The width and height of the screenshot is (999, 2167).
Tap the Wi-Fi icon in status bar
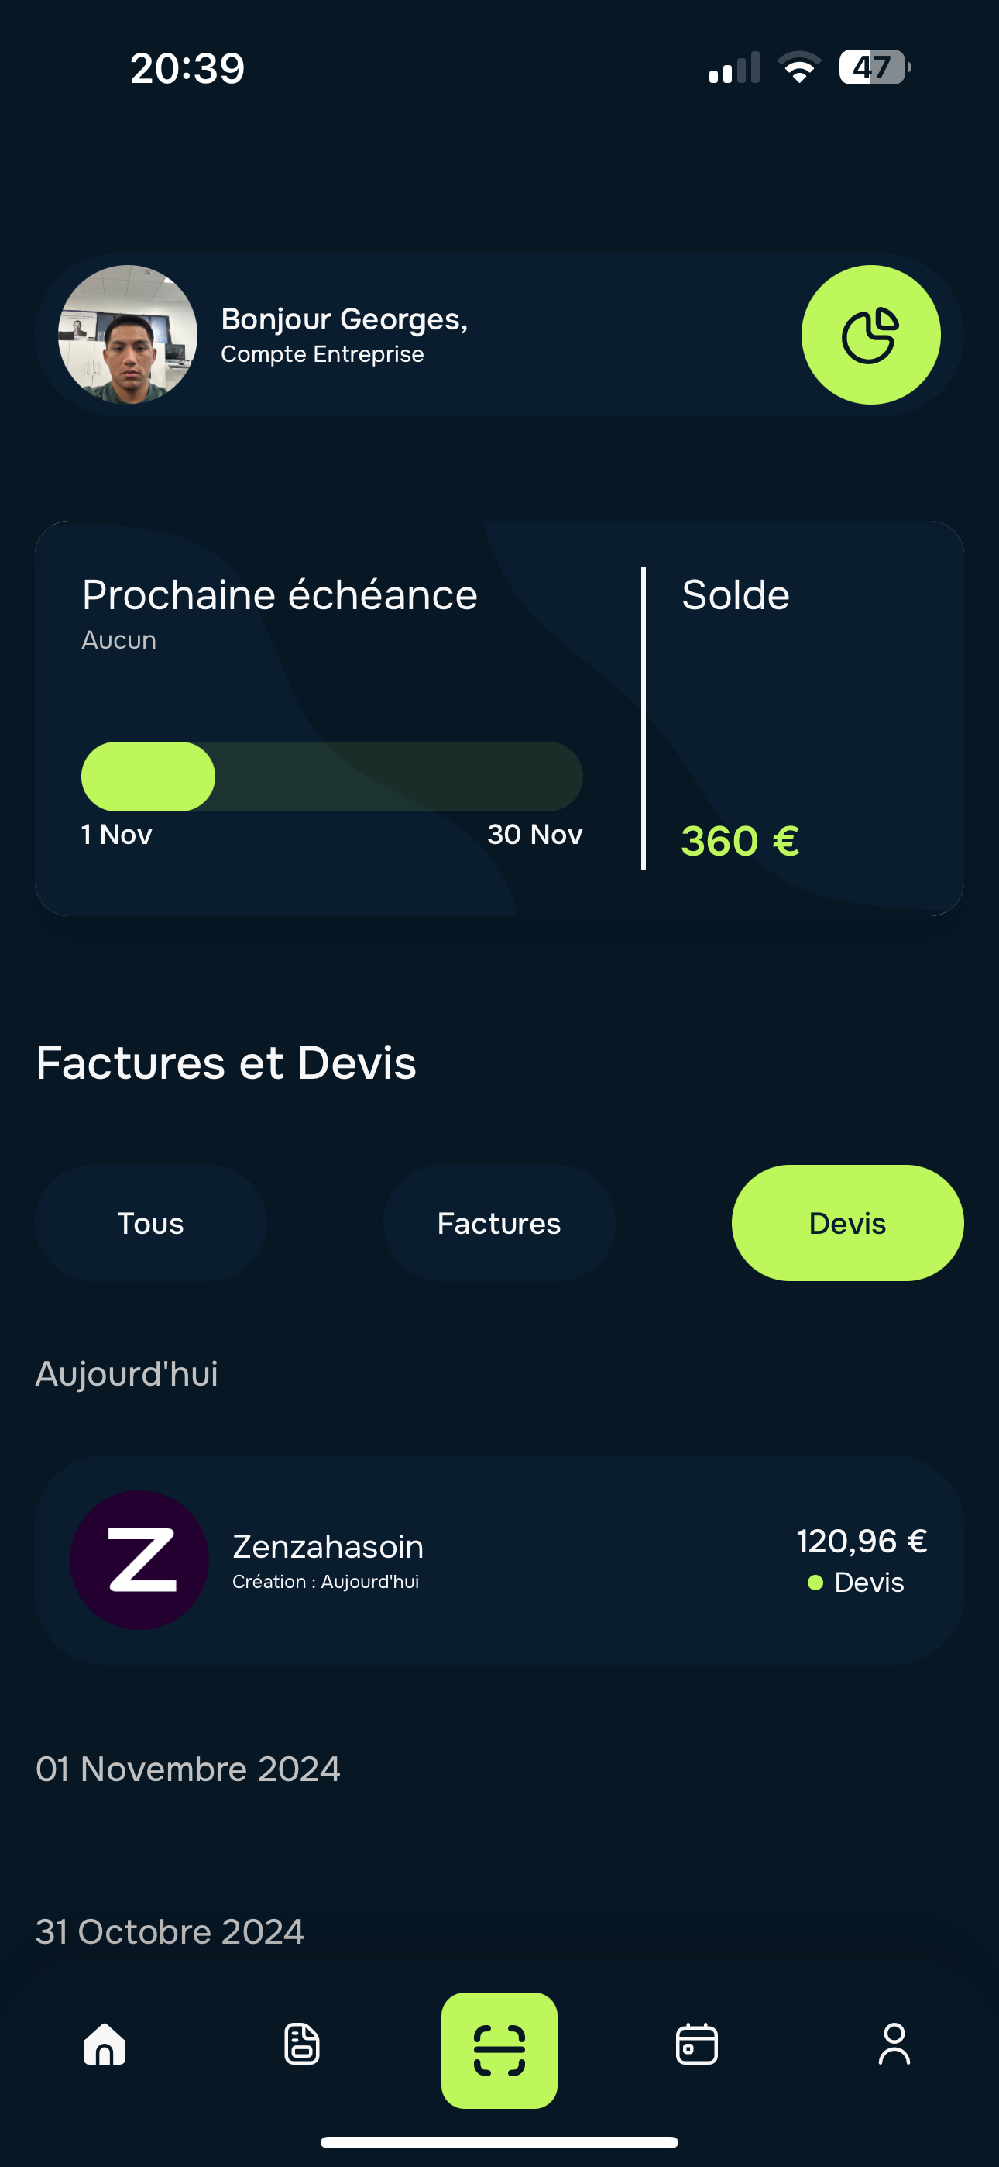point(799,67)
